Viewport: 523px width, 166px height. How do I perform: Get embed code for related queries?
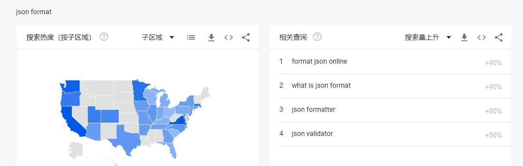click(x=482, y=37)
